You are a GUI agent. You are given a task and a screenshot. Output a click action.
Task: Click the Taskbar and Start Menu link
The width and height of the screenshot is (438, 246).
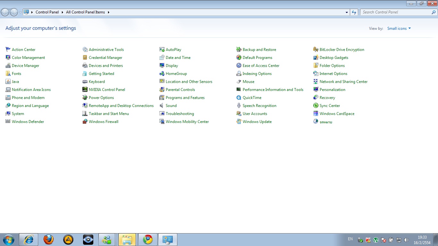[109, 114]
